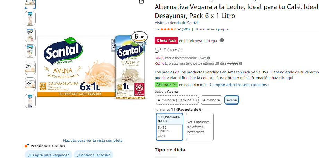
Task: Visit la tienda de Santal link
Action: [x=176, y=23]
